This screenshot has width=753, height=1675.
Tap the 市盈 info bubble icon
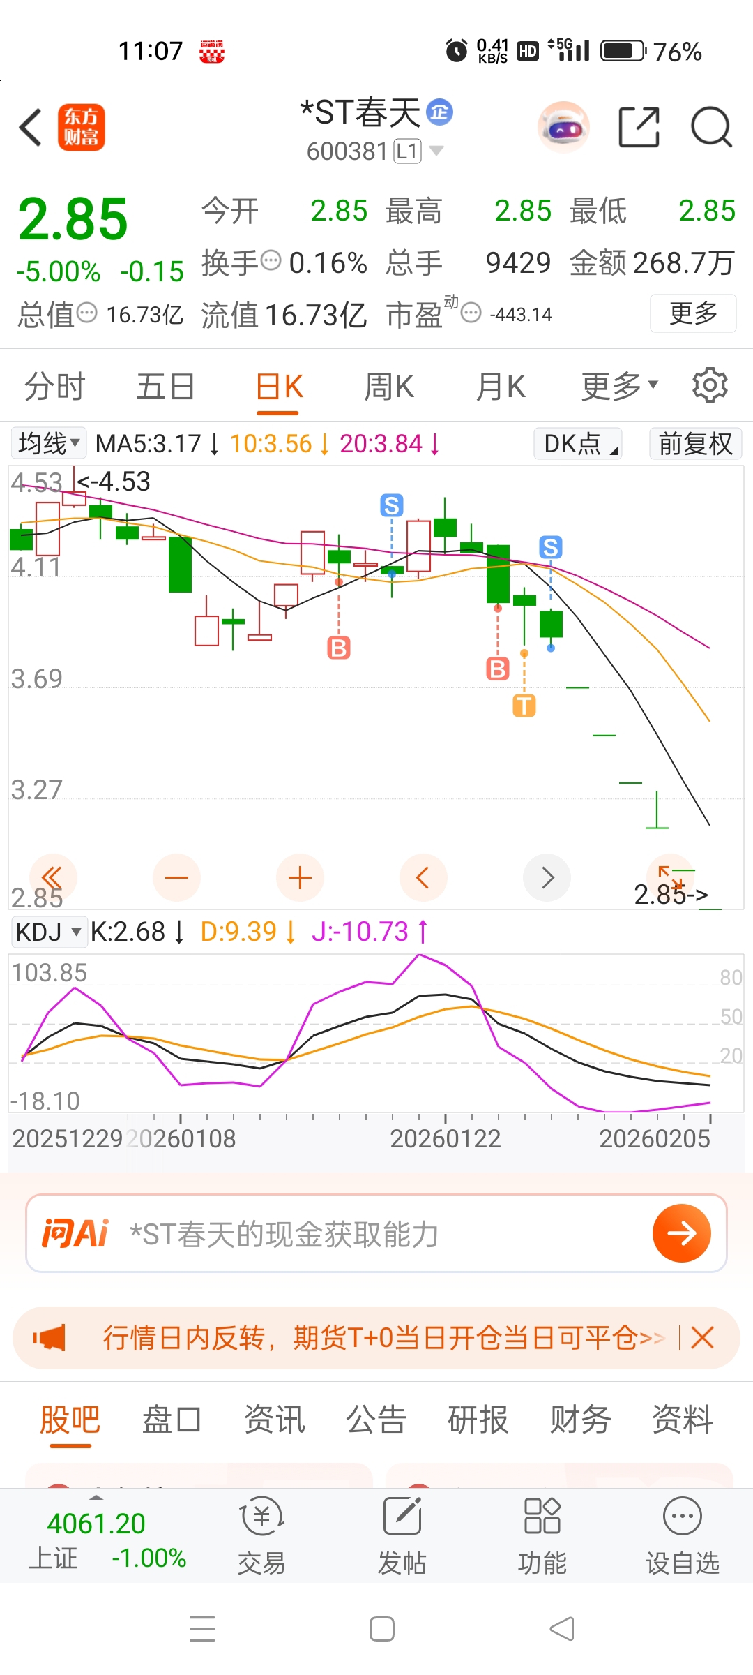click(472, 313)
